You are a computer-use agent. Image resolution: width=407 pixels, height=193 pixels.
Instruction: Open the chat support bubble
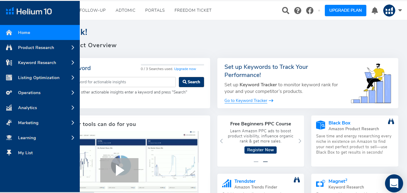click(394, 183)
